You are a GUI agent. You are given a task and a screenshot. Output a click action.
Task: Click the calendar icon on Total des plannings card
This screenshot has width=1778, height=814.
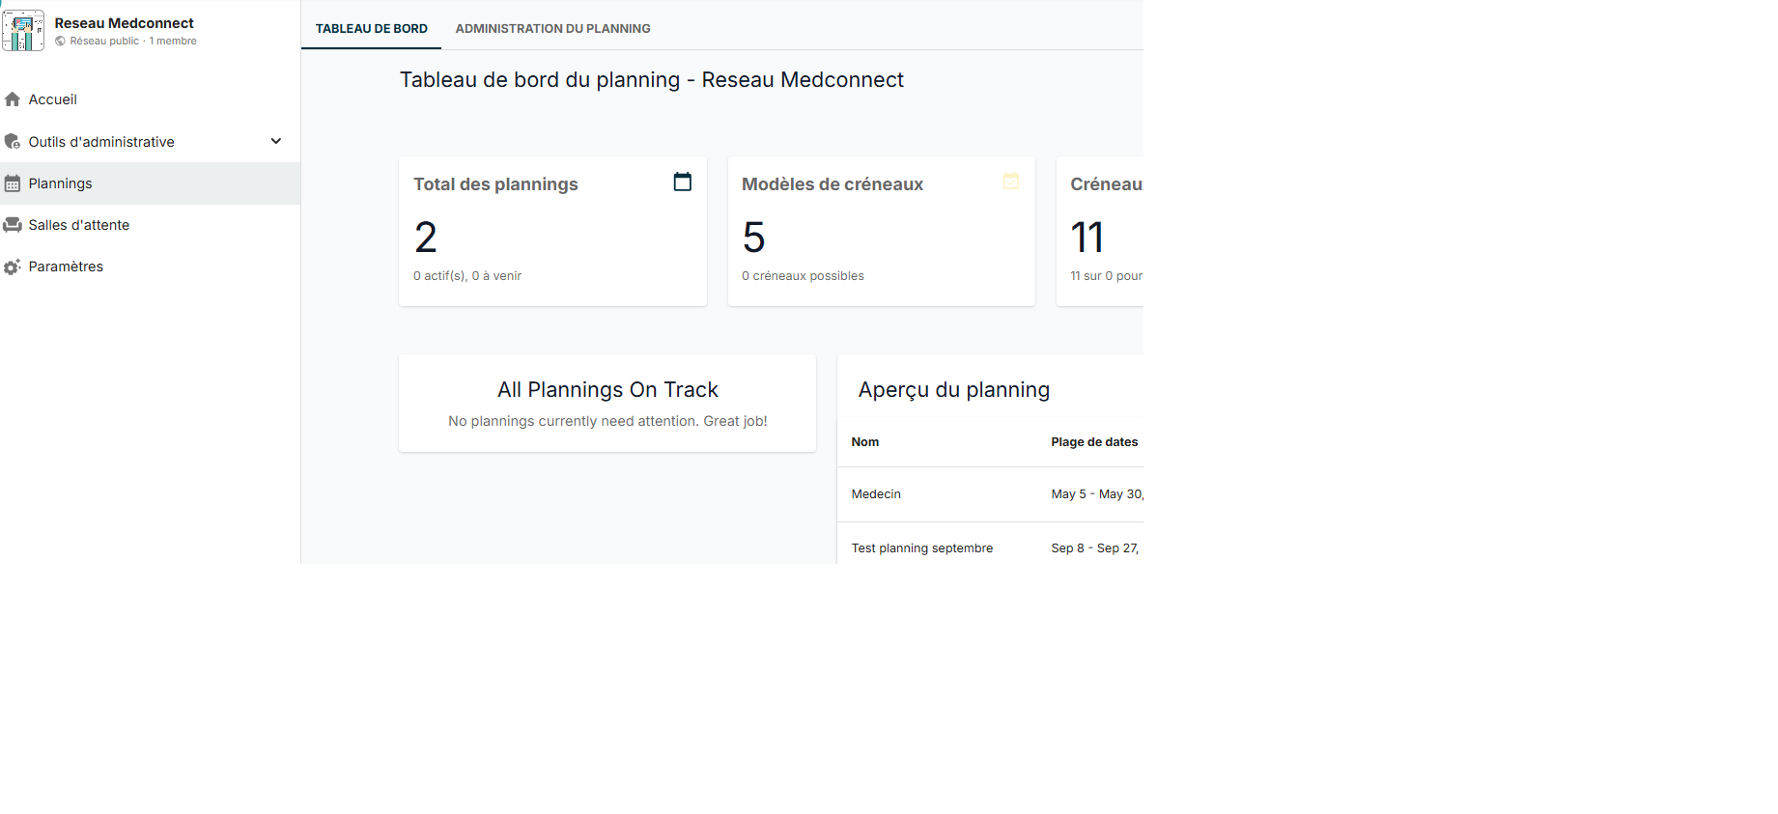[x=683, y=182]
